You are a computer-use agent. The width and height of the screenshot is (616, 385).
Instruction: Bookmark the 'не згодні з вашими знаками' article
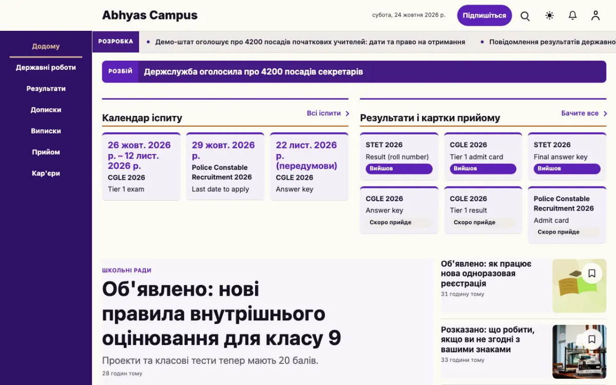pyautogui.click(x=592, y=339)
